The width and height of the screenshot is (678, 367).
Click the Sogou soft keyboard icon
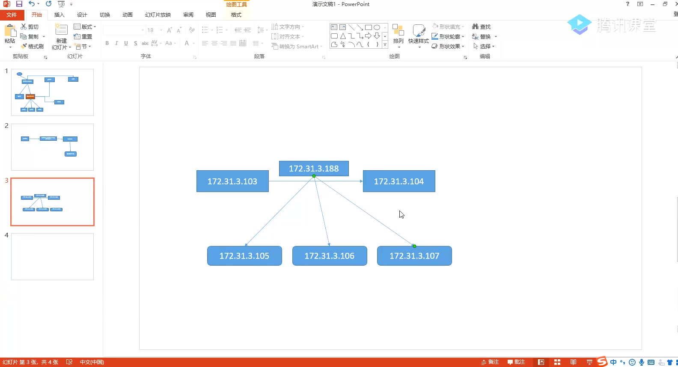click(651, 362)
